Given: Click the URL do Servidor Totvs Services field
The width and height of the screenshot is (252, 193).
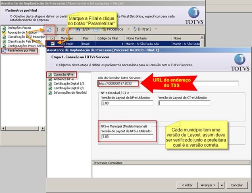Looking at the screenshot, I should (168, 84).
